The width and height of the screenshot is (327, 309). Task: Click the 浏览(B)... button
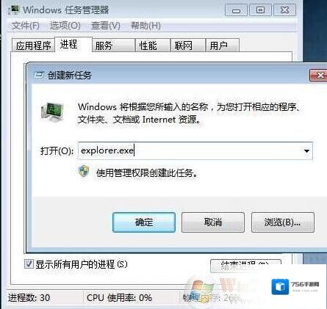coord(283,222)
